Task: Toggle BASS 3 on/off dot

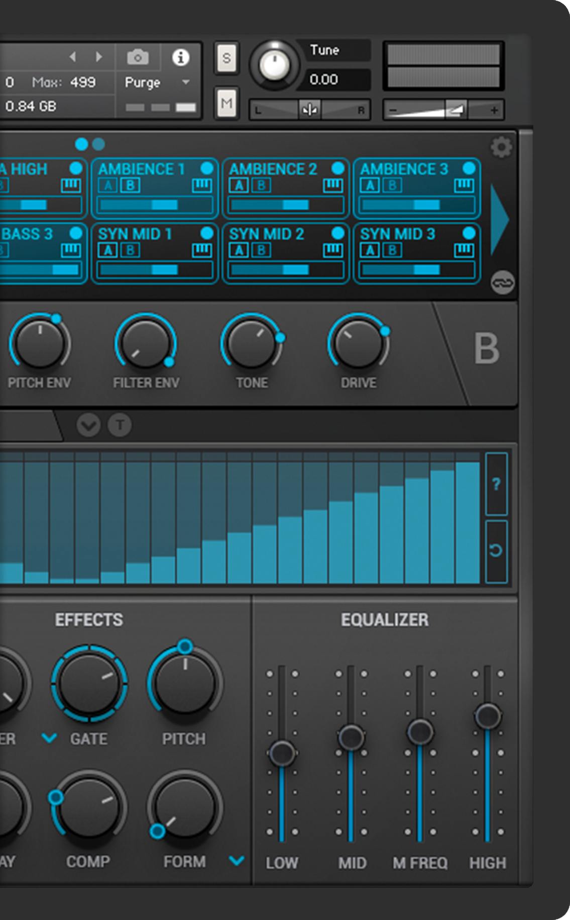Action: pos(76,233)
